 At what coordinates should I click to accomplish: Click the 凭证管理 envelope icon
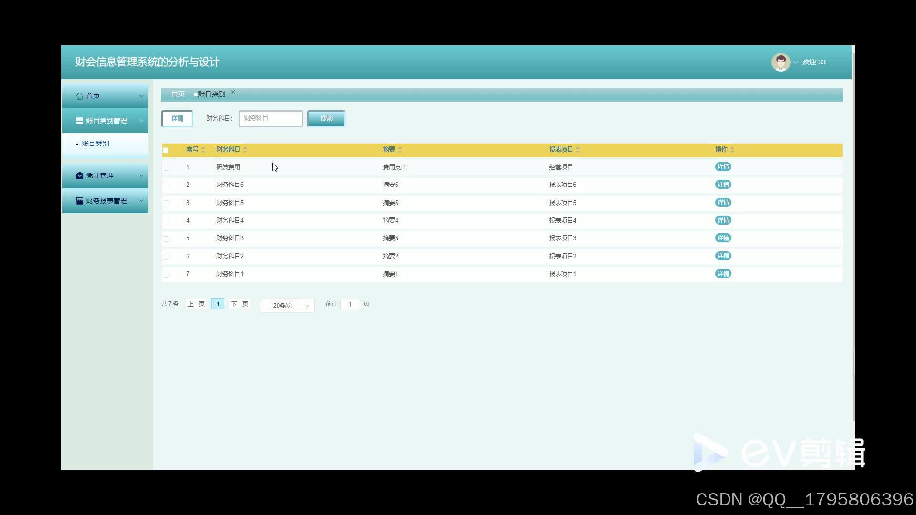[80, 175]
